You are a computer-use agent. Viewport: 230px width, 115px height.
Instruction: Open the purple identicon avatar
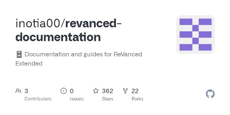(x=195, y=34)
